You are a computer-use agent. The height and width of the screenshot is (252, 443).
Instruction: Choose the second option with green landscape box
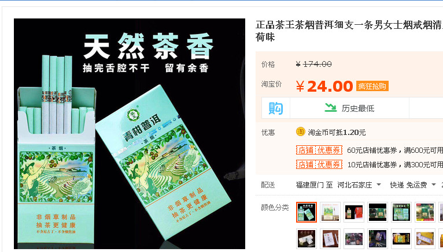tap(330, 212)
